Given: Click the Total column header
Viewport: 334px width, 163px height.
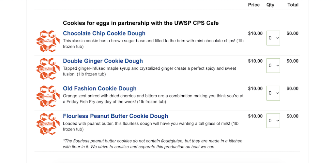Looking at the screenshot, I should (293, 5).
